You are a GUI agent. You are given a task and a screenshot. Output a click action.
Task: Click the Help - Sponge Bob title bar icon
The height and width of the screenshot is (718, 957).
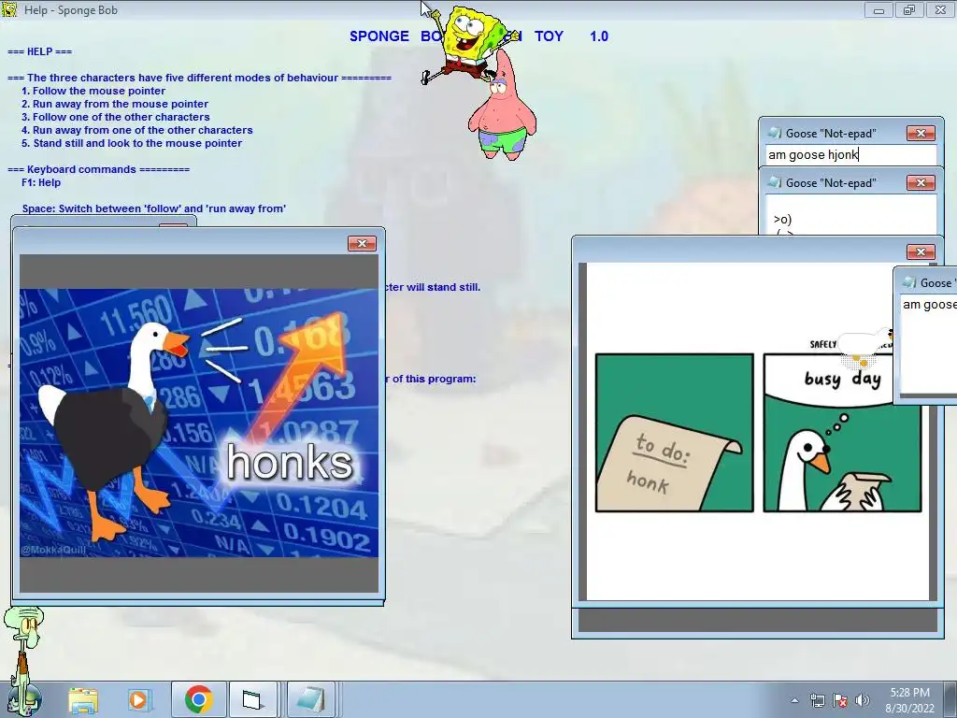point(9,9)
